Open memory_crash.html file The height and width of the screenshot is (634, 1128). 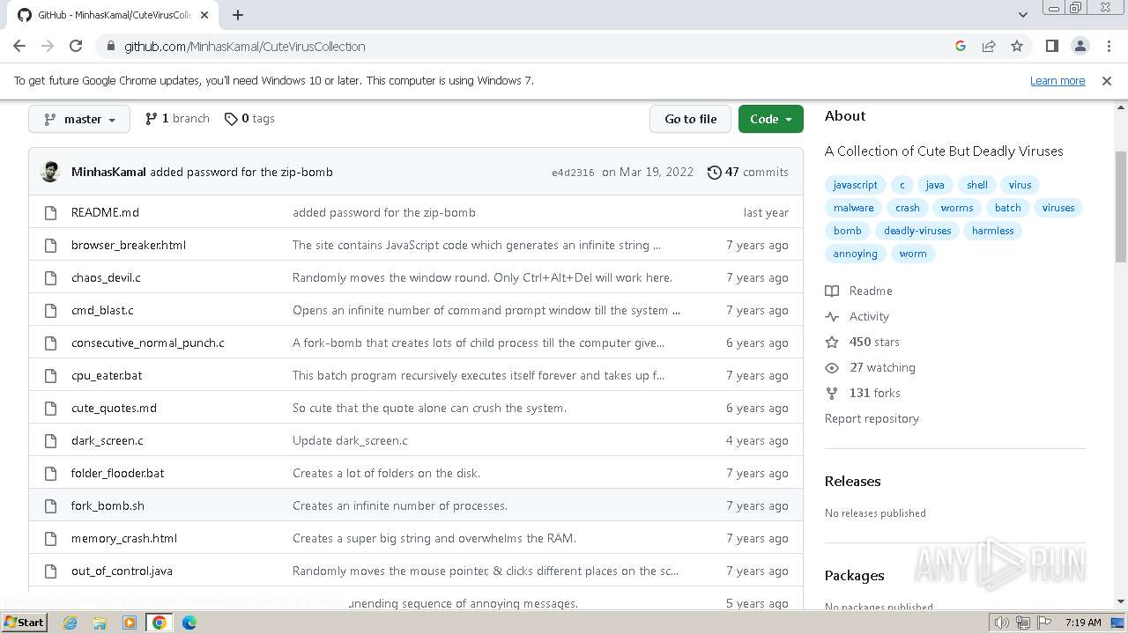(124, 538)
